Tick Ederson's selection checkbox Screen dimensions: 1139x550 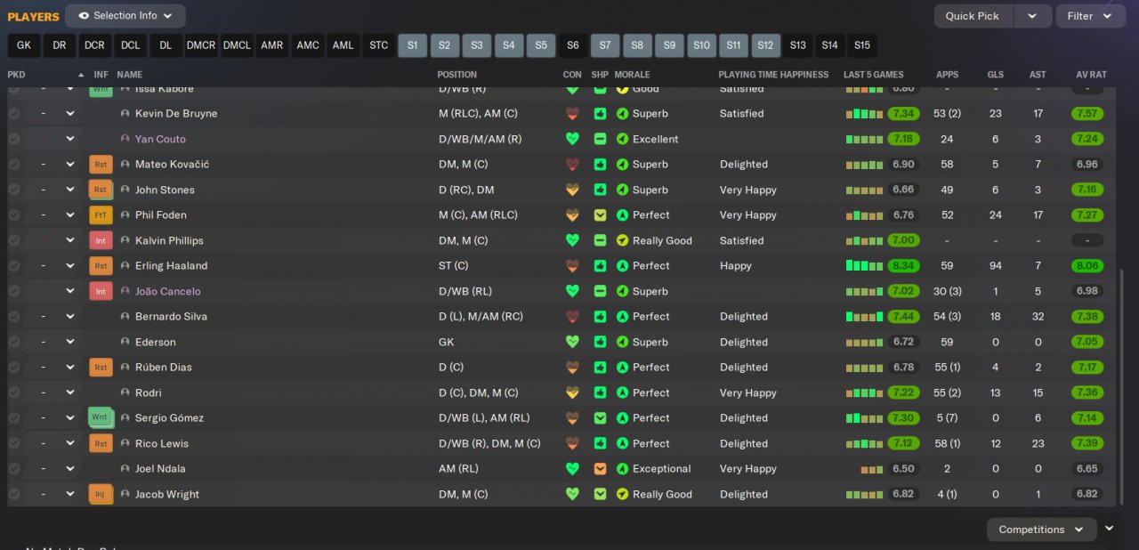pyautogui.click(x=14, y=342)
